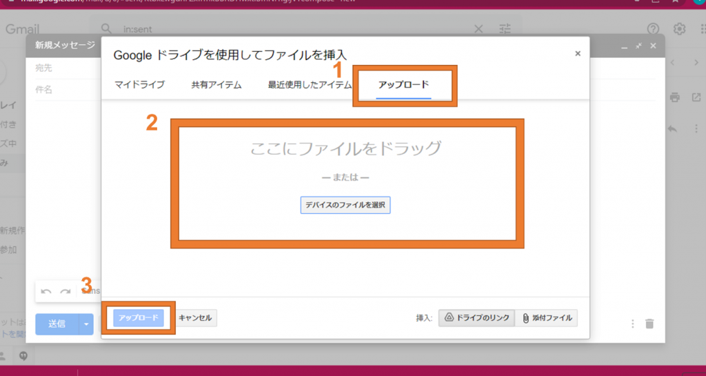Open the Gmail help icon
The width and height of the screenshot is (706, 376).
tap(653, 29)
